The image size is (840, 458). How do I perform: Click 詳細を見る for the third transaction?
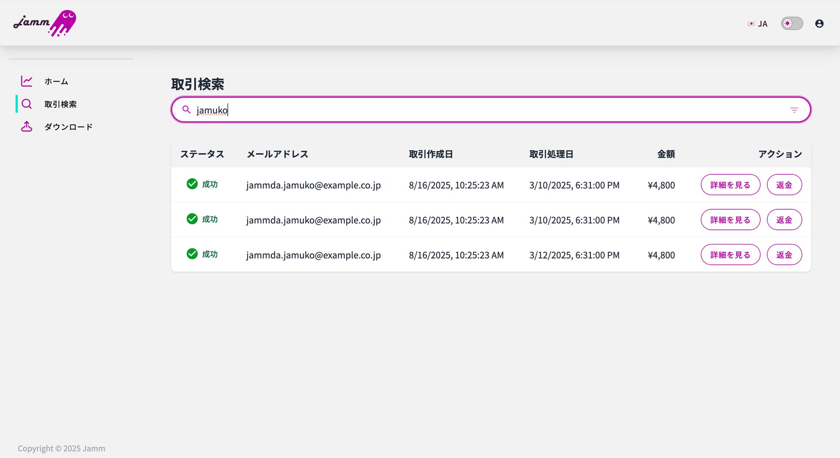(x=730, y=255)
